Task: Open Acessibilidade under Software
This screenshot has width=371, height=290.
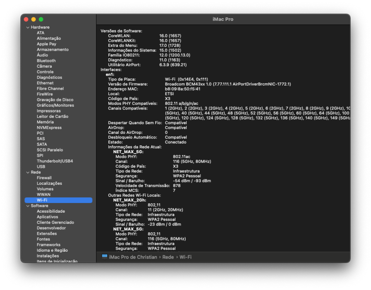Action: click(51, 212)
